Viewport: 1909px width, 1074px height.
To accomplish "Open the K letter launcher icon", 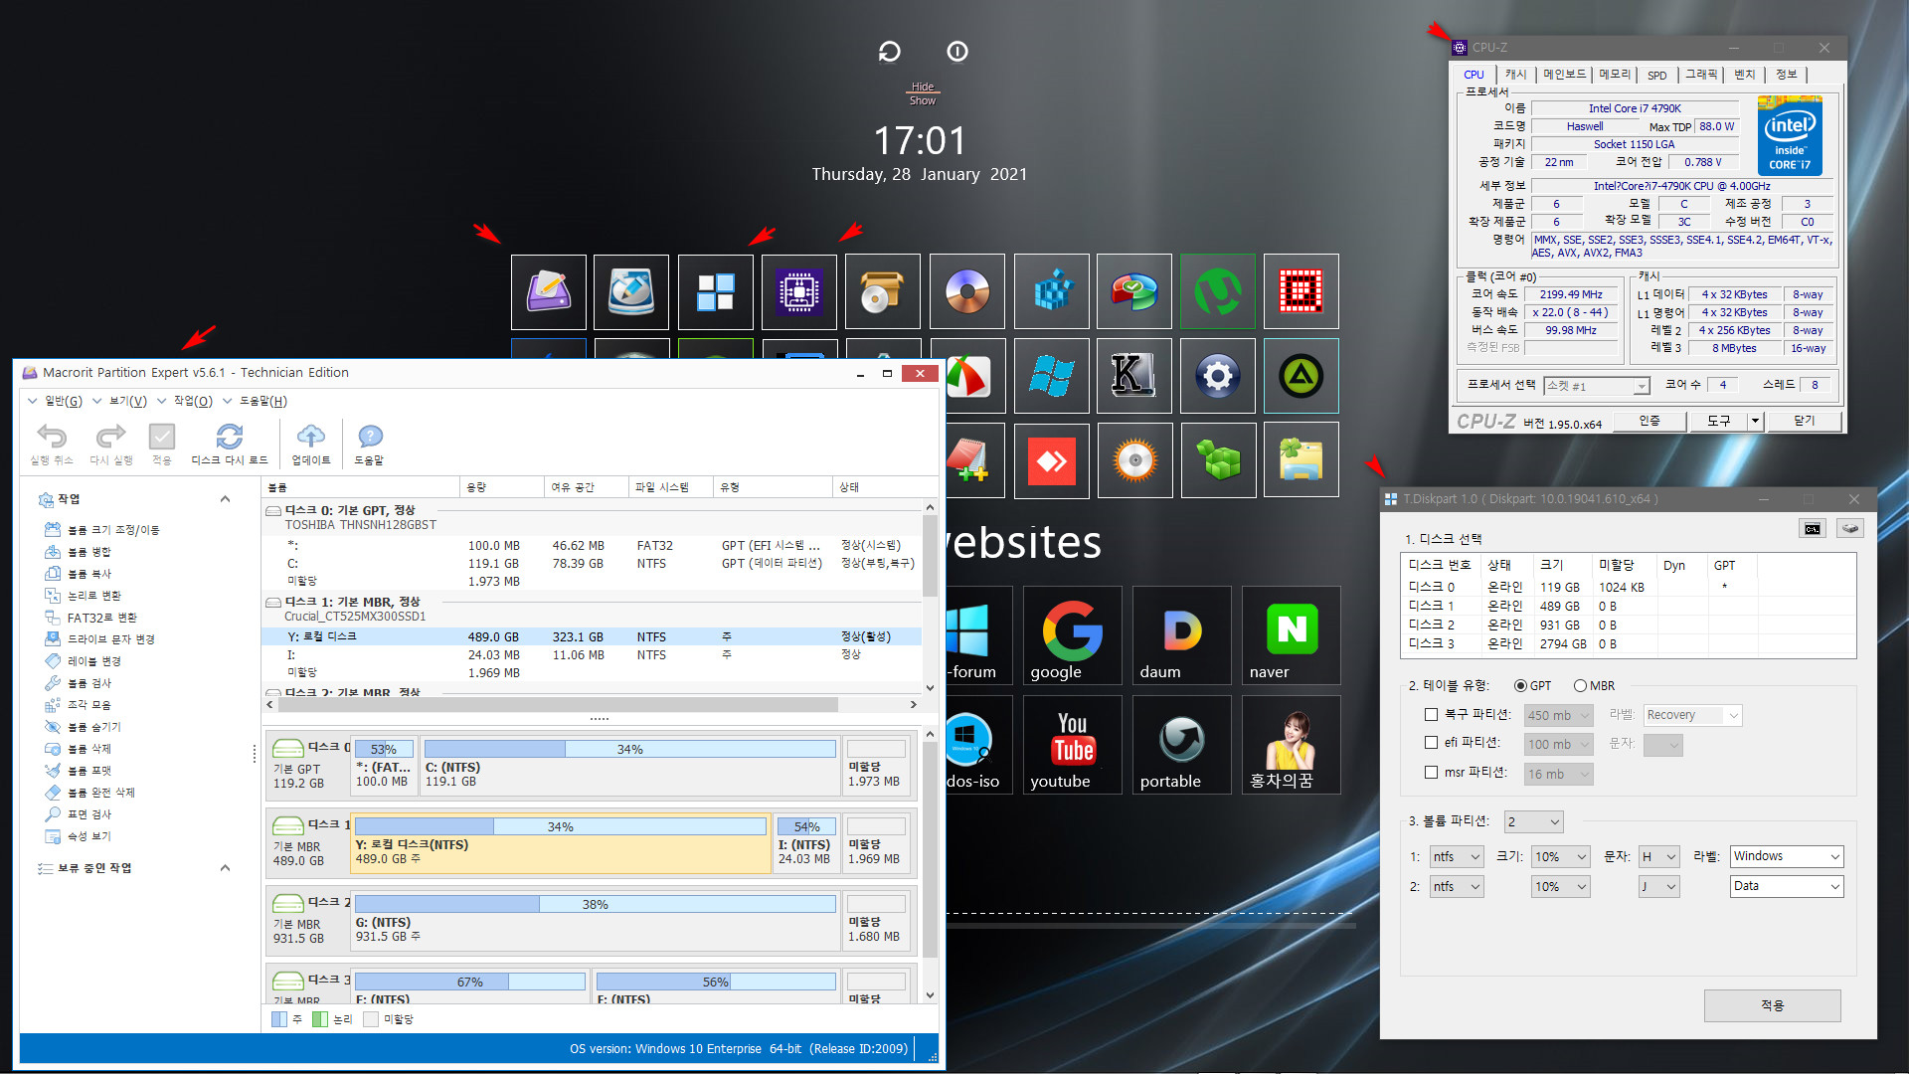I will [x=1134, y=376].
